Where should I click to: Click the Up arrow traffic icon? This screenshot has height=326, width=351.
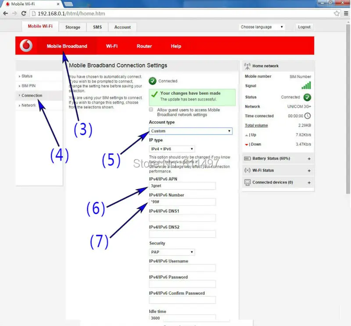pyautogui.click(x=247, y=135)
